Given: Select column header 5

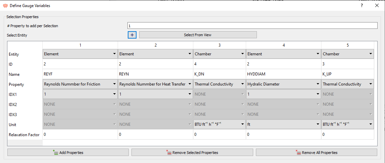Looking at the screenshot, I should 347,45.
